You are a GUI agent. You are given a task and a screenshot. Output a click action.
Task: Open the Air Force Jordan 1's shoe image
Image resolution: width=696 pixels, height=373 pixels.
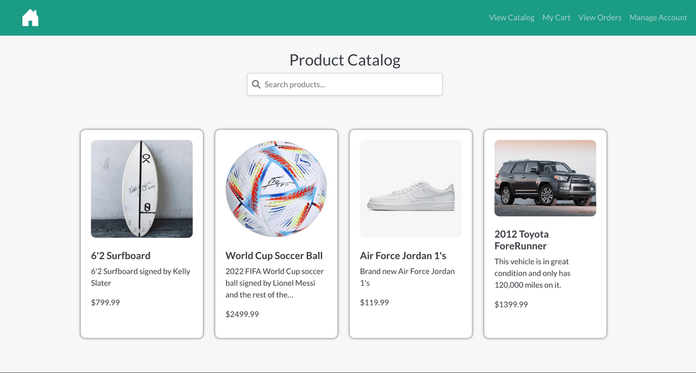[x=411, y=189]
